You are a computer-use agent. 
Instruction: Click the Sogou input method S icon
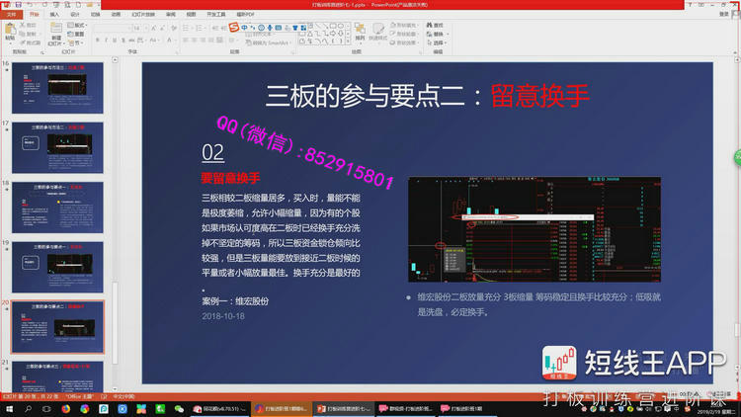[x=233, y=27]
